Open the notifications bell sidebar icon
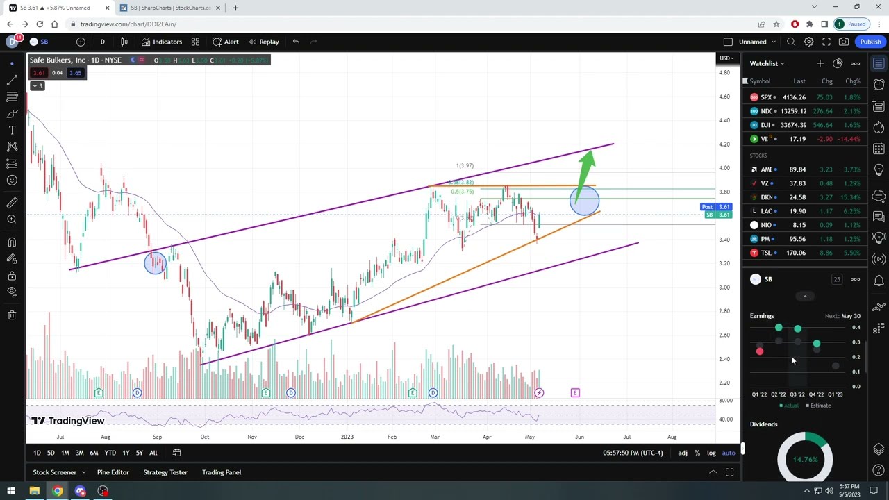The image size is (889, 500). pos(879,281)
